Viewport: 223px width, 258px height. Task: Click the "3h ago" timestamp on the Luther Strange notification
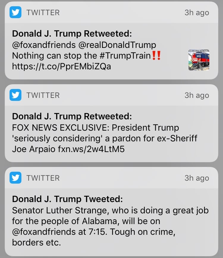click(197, 178)
